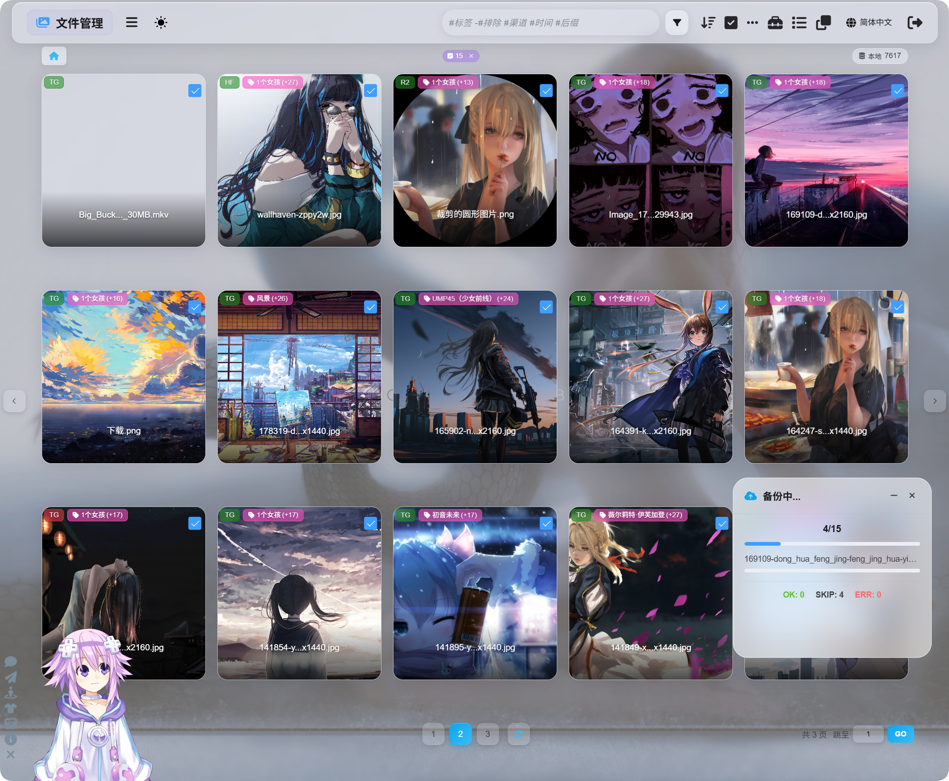Click 1个女孩 (+27) tag on wallhaven card
Screen dimensions: 949x781
[x=273, y=82]
